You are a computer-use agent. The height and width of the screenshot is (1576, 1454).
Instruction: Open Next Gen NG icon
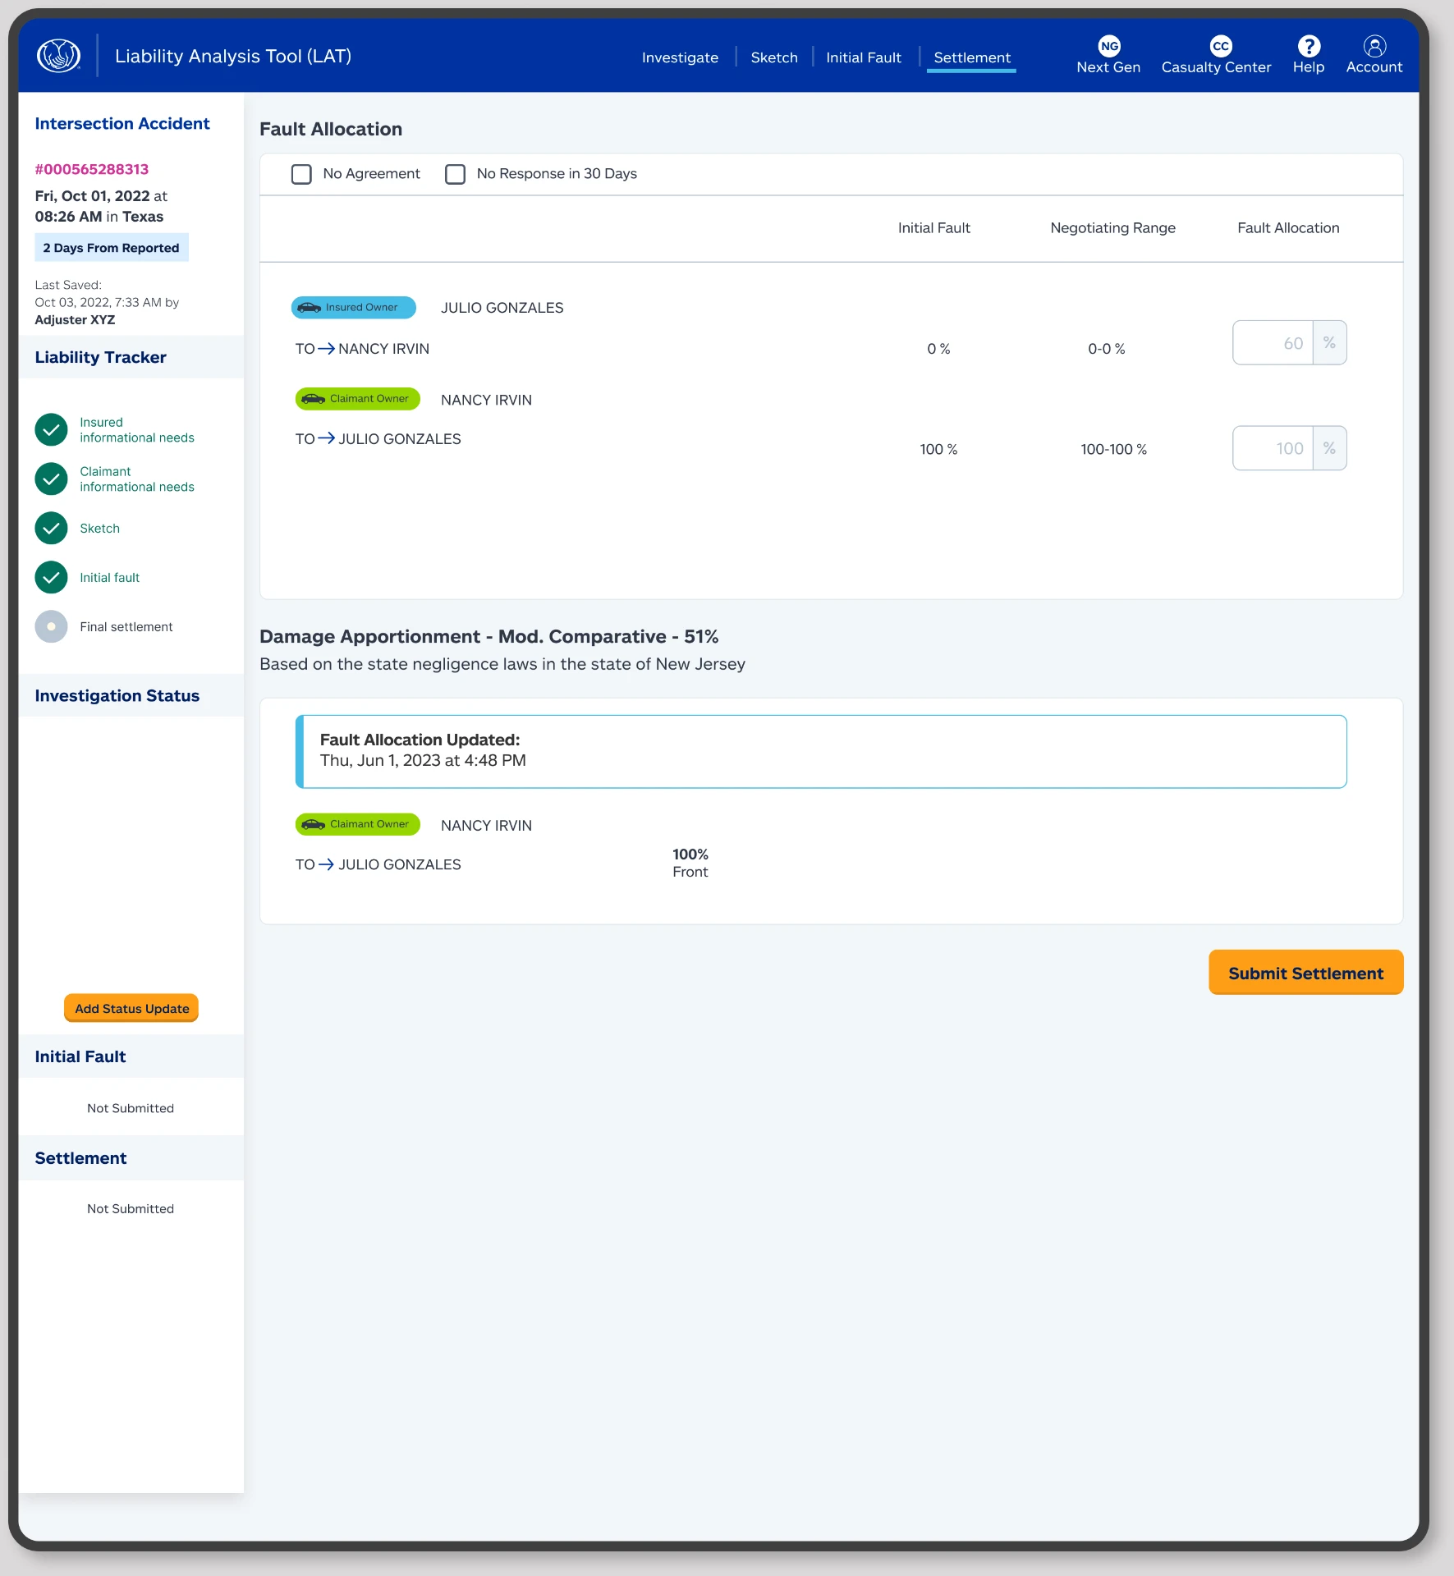[x=1109, y=46]
